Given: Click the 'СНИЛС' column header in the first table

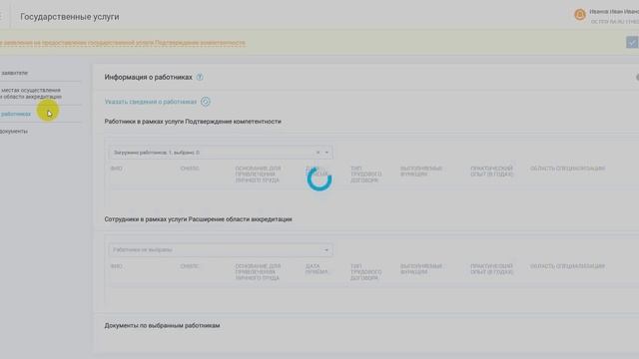Looking at the screenshot, I should (x=190, y=169).
